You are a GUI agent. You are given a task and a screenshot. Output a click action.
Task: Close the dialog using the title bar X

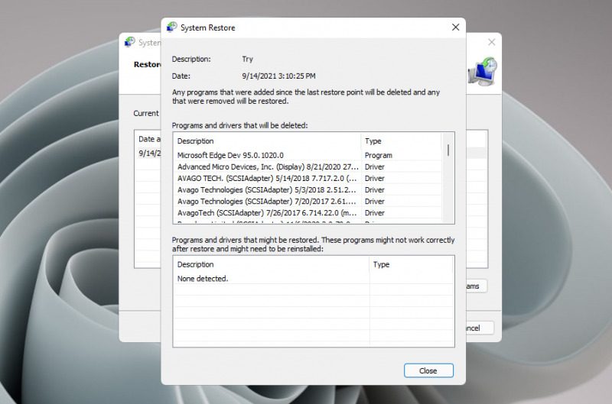point(455,27)
